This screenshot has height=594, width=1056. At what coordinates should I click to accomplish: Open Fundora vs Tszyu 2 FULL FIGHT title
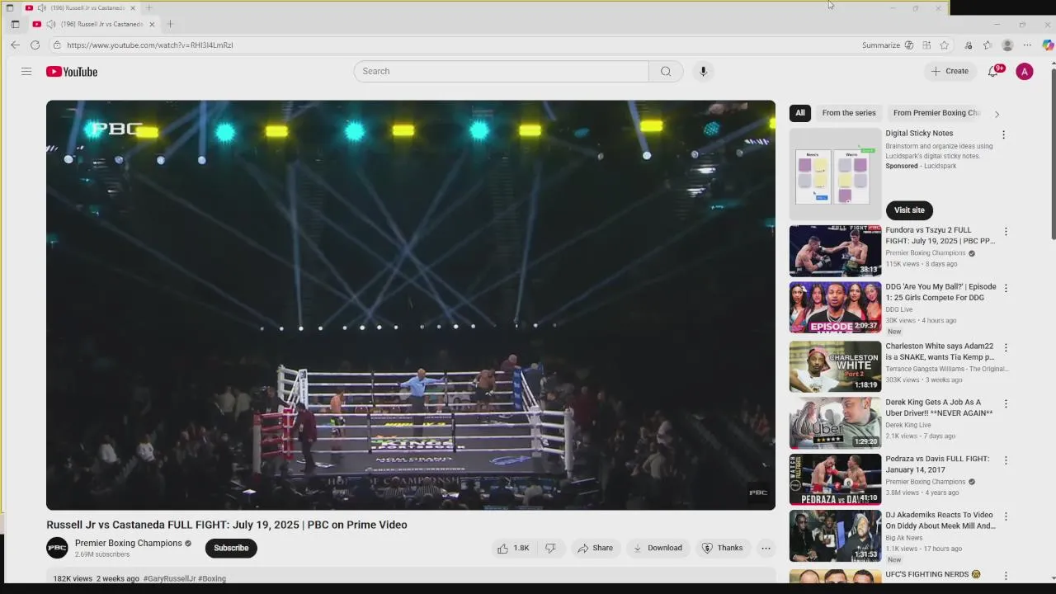(940, 236)
